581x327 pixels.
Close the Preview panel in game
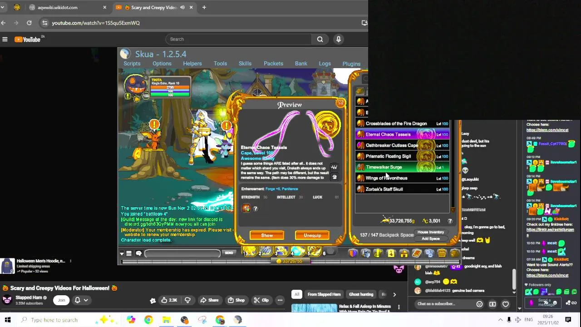[x=340, y=103]
